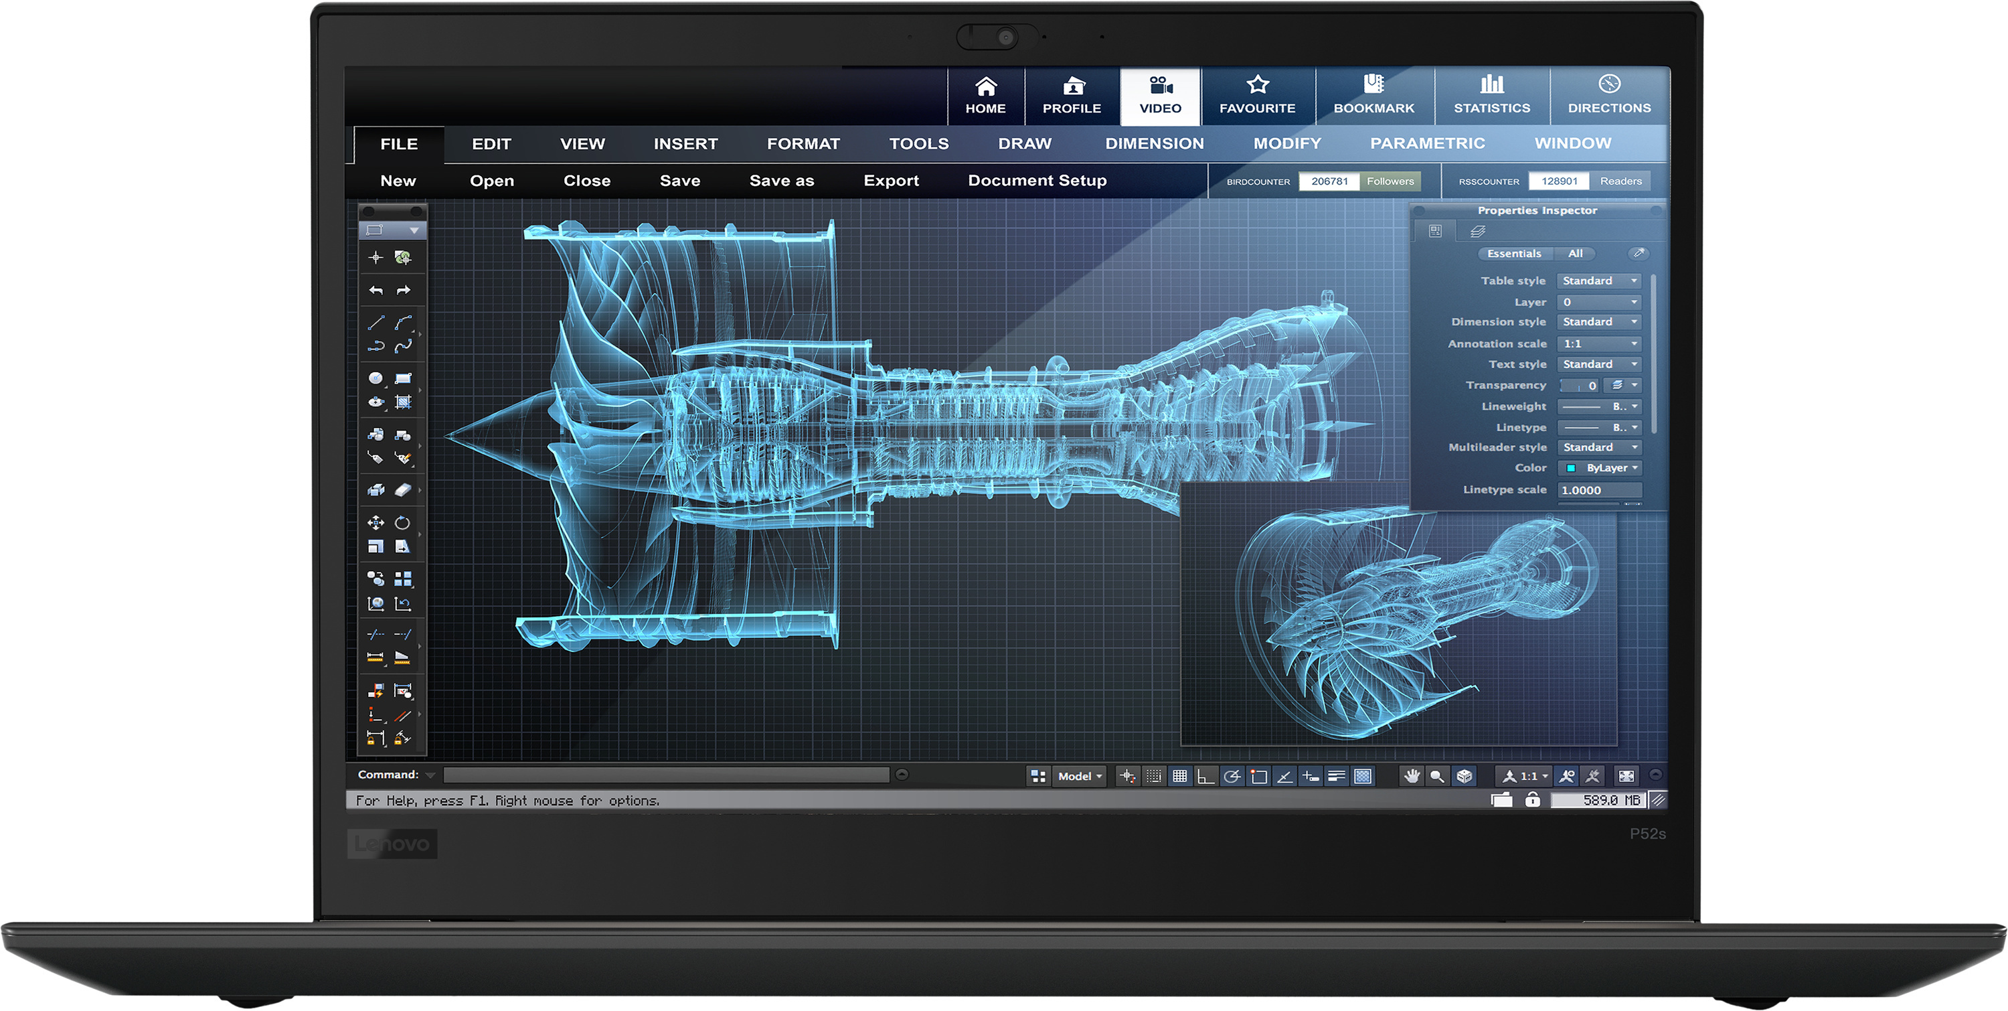Click the Document Setup command
2008x1011 pixels.
(x=1037, y=181)
